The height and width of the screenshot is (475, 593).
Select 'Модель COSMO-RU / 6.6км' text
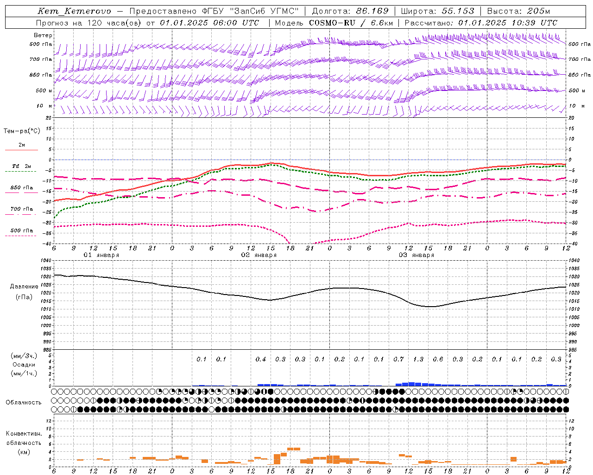click(x=334, y=23)
